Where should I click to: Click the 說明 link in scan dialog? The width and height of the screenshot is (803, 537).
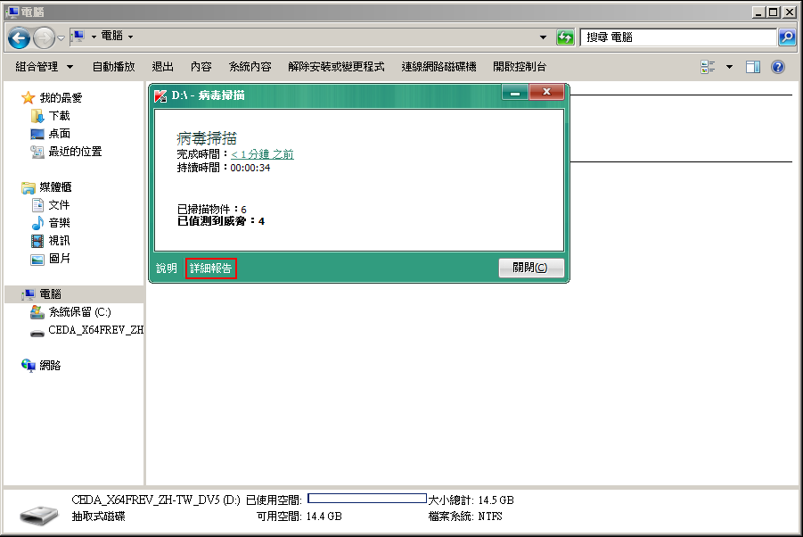(167, 268)
